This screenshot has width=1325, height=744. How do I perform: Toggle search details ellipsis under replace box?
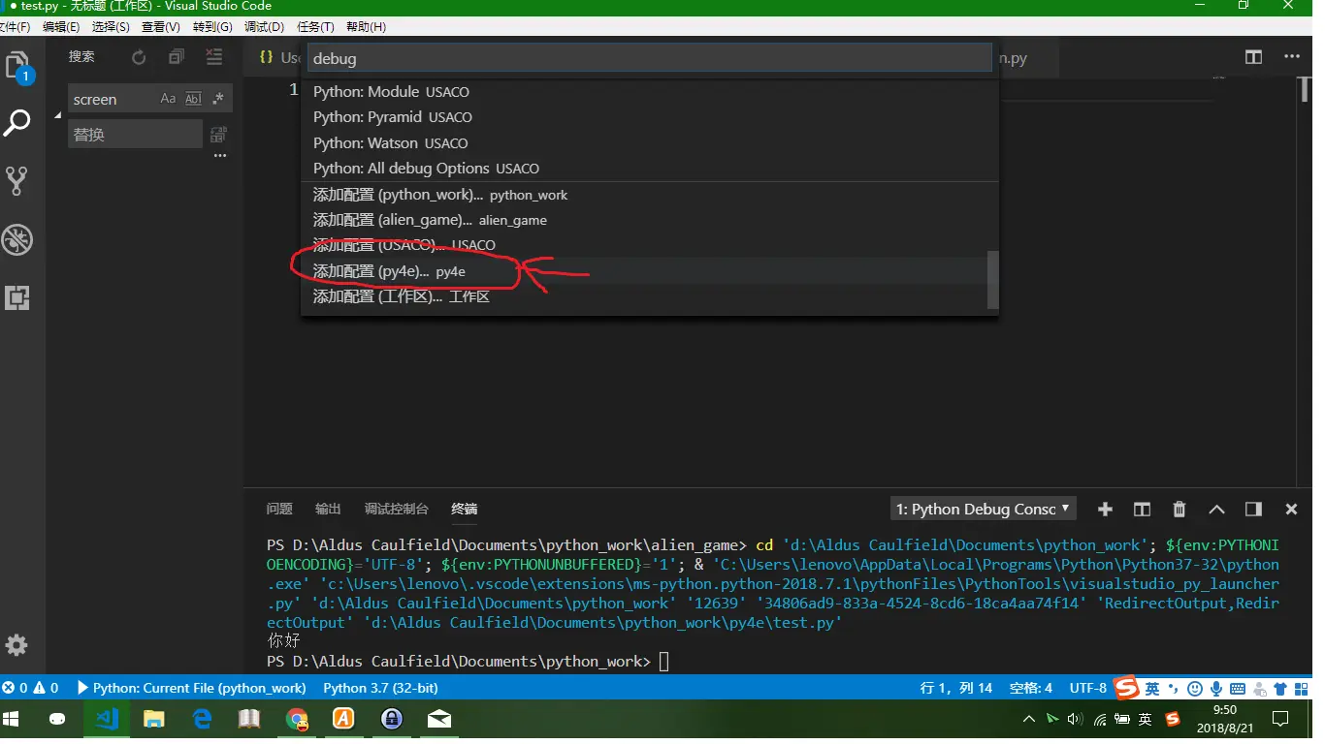point(220,155)
